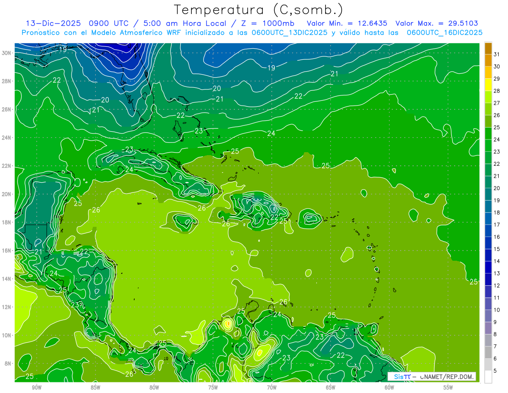Click the '31' value on the color scale
Viewport: 508px width, 393px height.
pyautogui.click(x=497, y=54)
